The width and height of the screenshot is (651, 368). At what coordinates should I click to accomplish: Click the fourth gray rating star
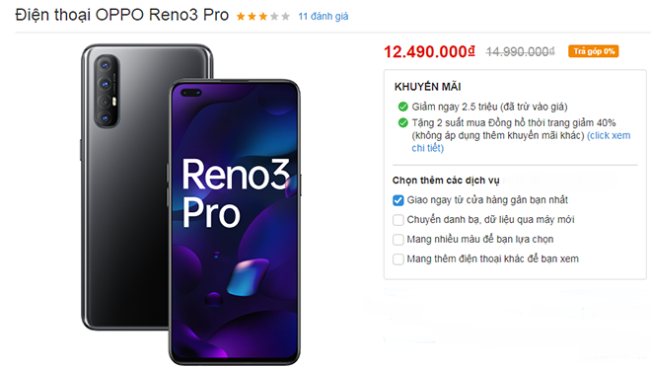click(x=274, y=16)
